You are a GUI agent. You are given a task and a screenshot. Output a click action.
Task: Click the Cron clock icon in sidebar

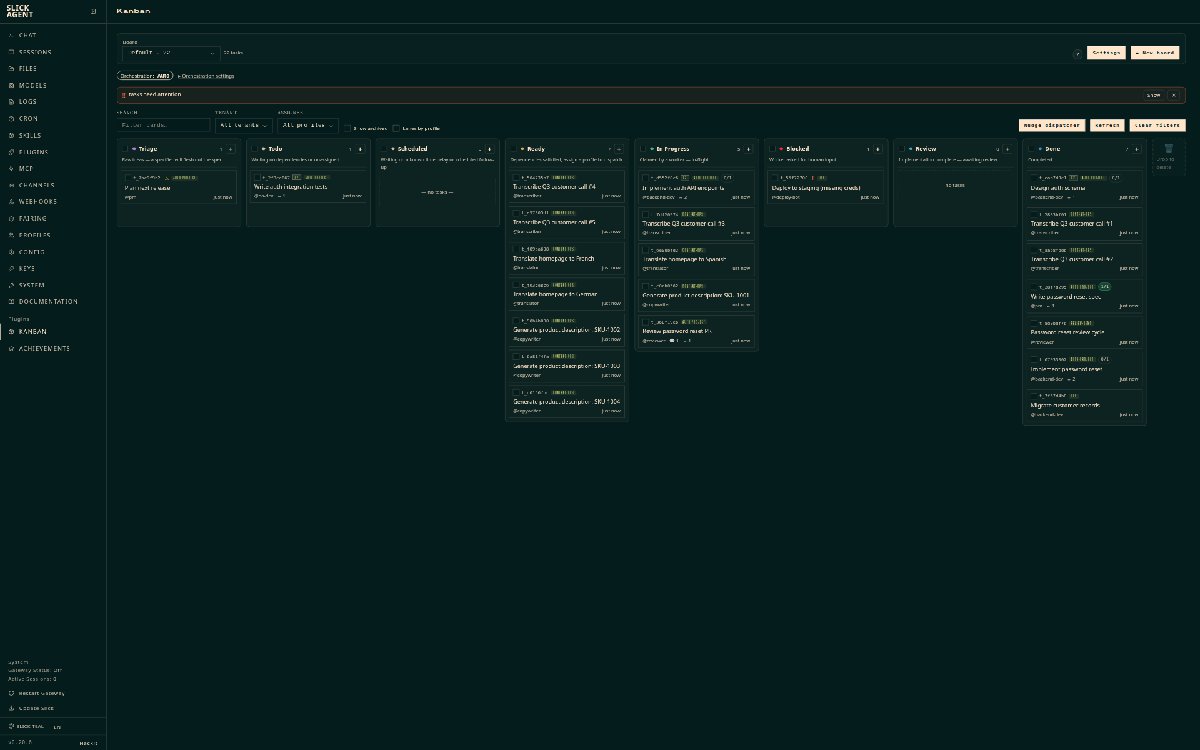11,119
